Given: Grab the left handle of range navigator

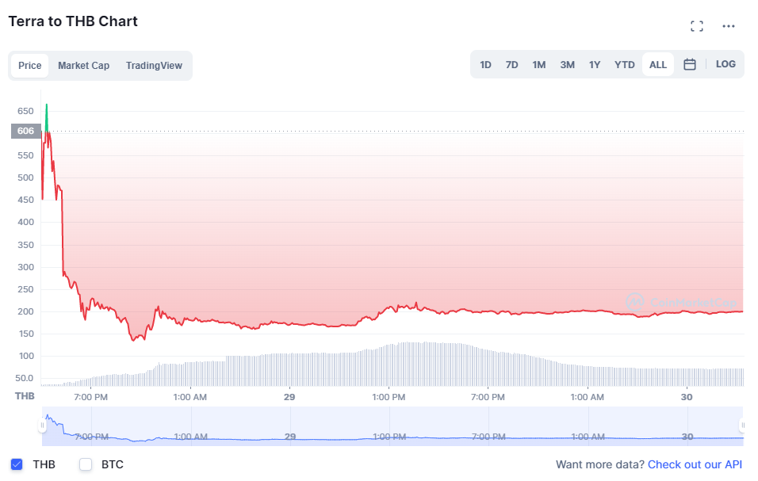Looking at the screenshot, I should coord(43,425).
